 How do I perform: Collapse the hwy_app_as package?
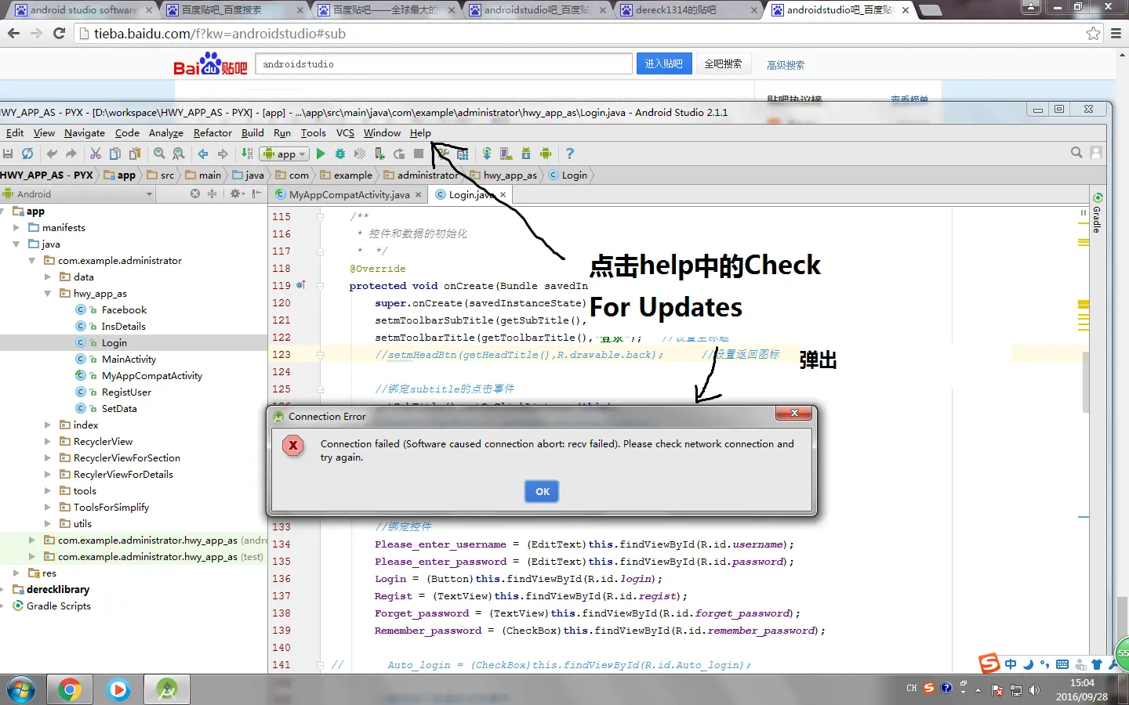coord(48,294)
